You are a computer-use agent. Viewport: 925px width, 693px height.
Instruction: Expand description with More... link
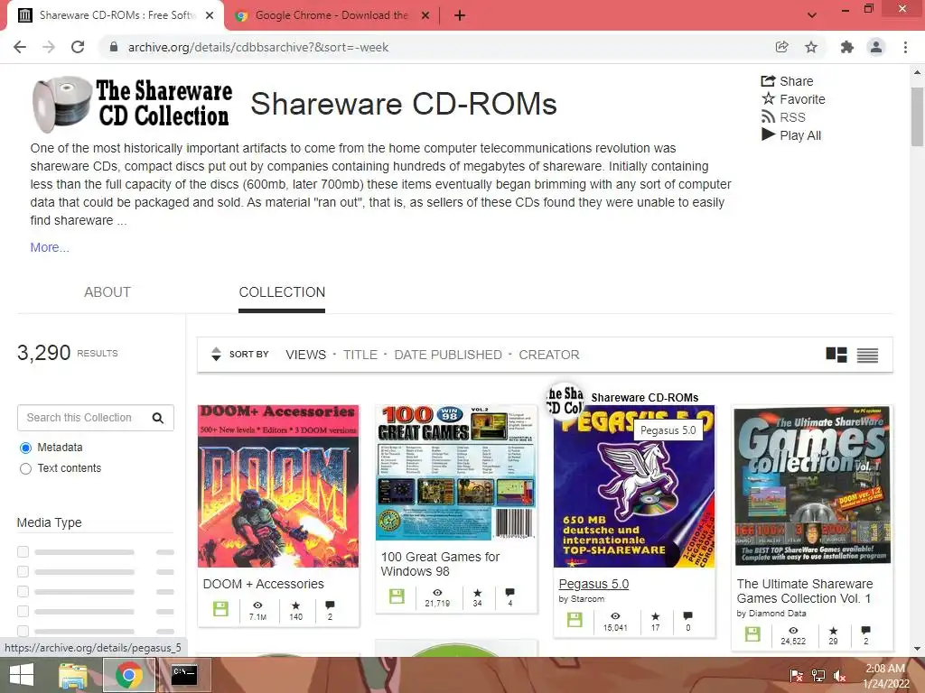[x=50, y=247]
